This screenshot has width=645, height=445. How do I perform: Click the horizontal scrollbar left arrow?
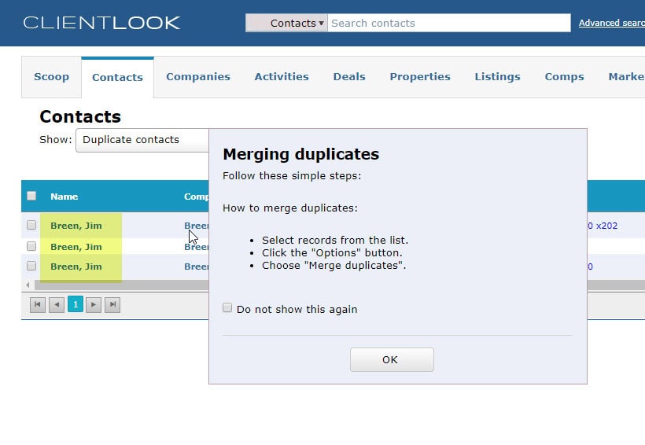point(28,285)
